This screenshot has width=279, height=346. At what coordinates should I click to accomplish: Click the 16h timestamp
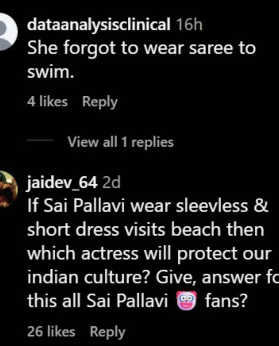coord(189,25)
